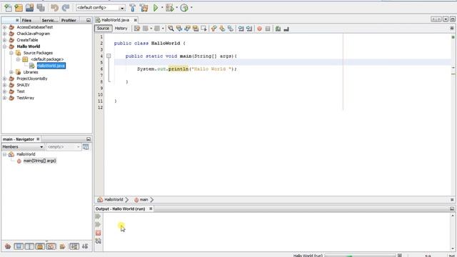
Task: Collapse the Hallo World project node
Action: (x=5, y=46)
